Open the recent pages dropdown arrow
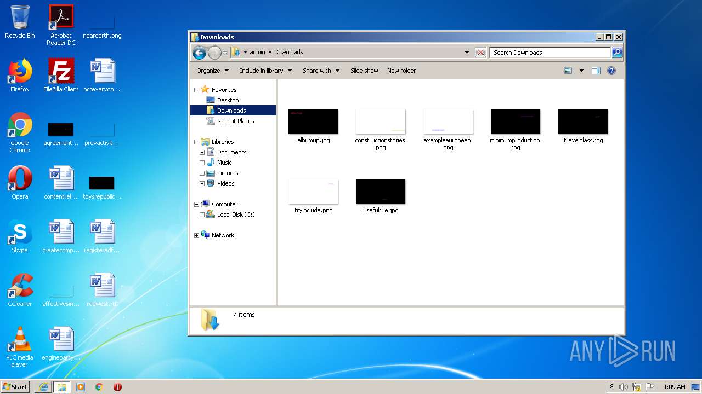 point(225,53)
